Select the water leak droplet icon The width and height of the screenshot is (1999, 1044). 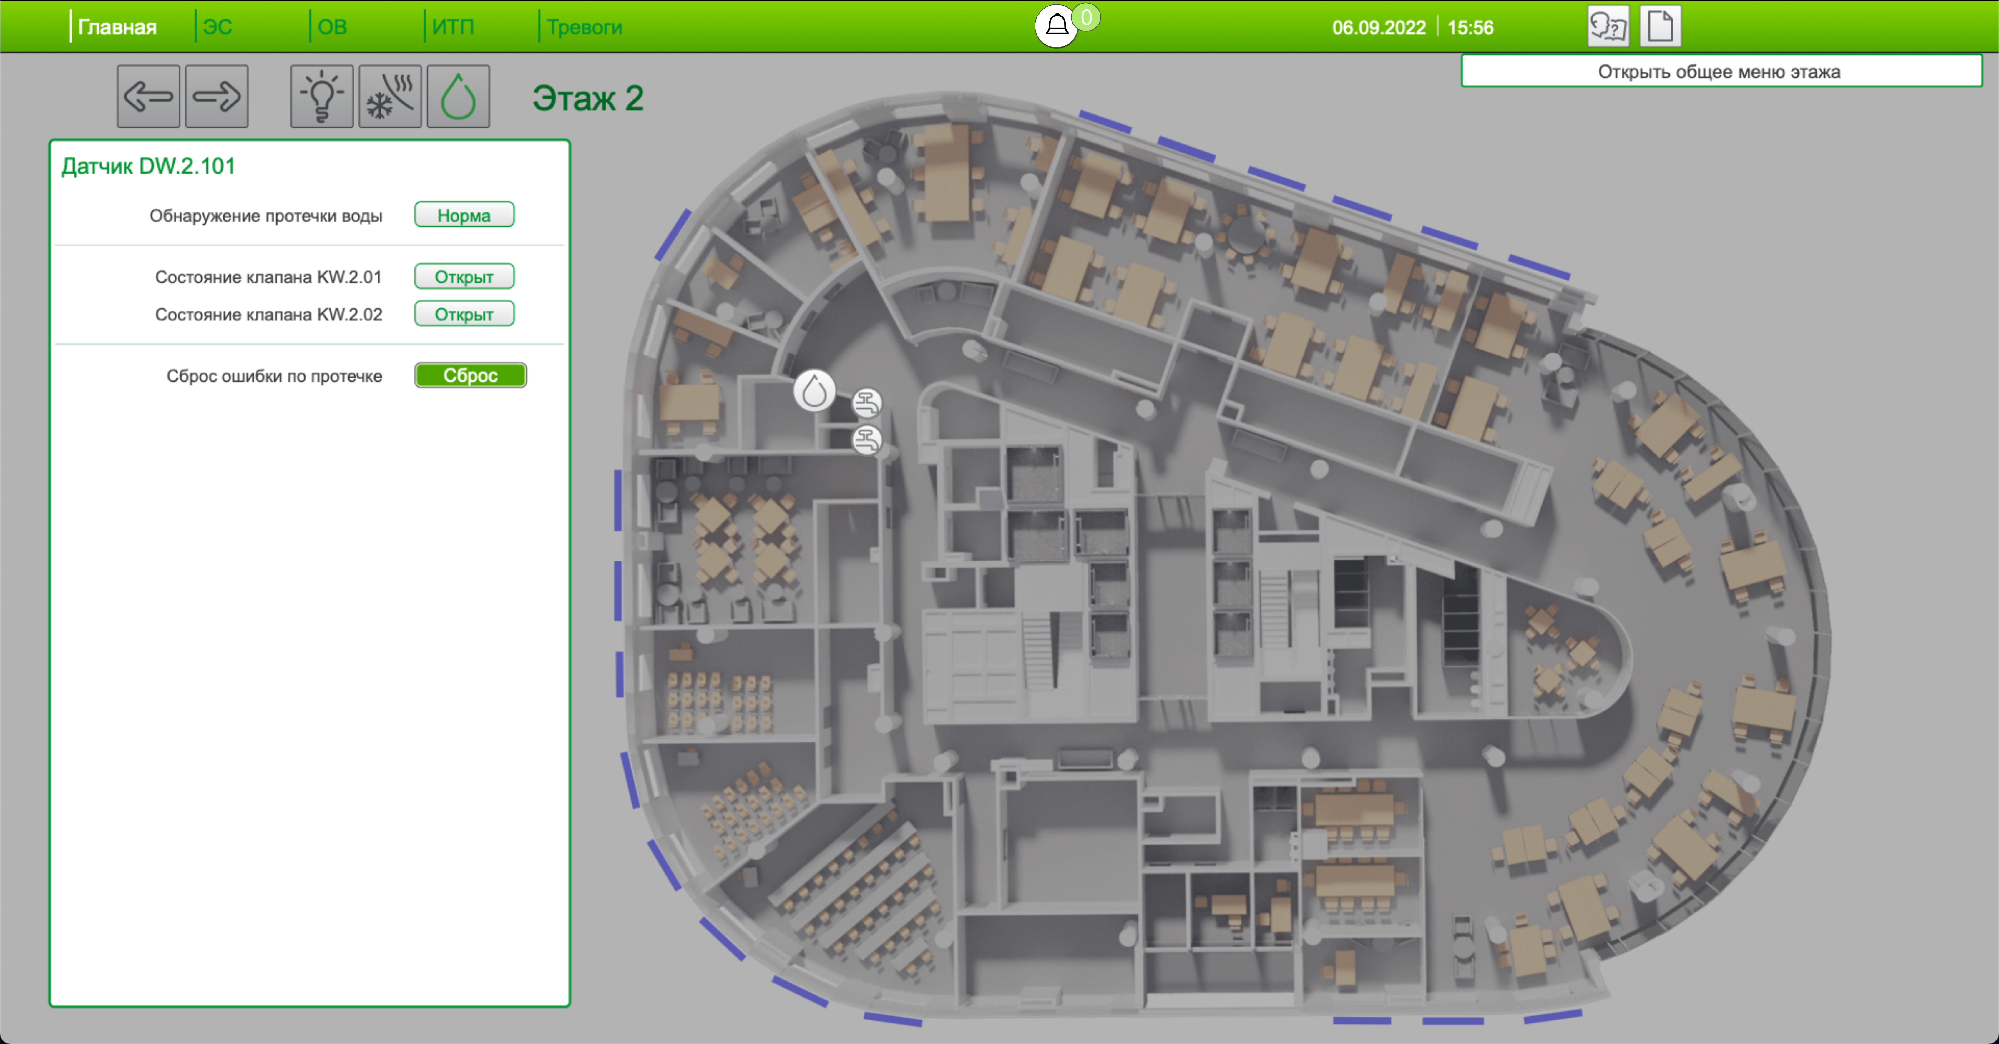pos(458,97)
